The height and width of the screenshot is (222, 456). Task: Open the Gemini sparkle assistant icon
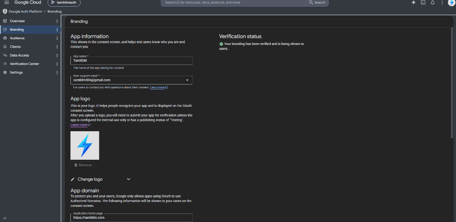(x=414, y=3)
